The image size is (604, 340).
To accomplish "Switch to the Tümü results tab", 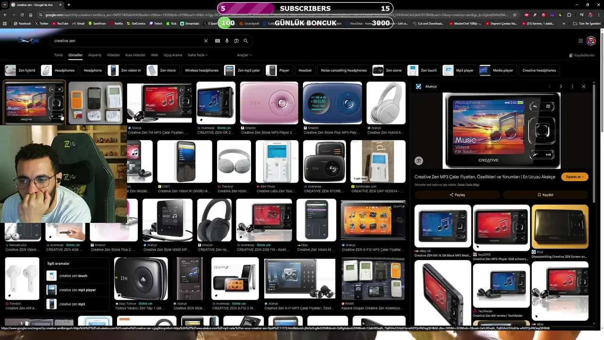I will (x=59, y=55).
